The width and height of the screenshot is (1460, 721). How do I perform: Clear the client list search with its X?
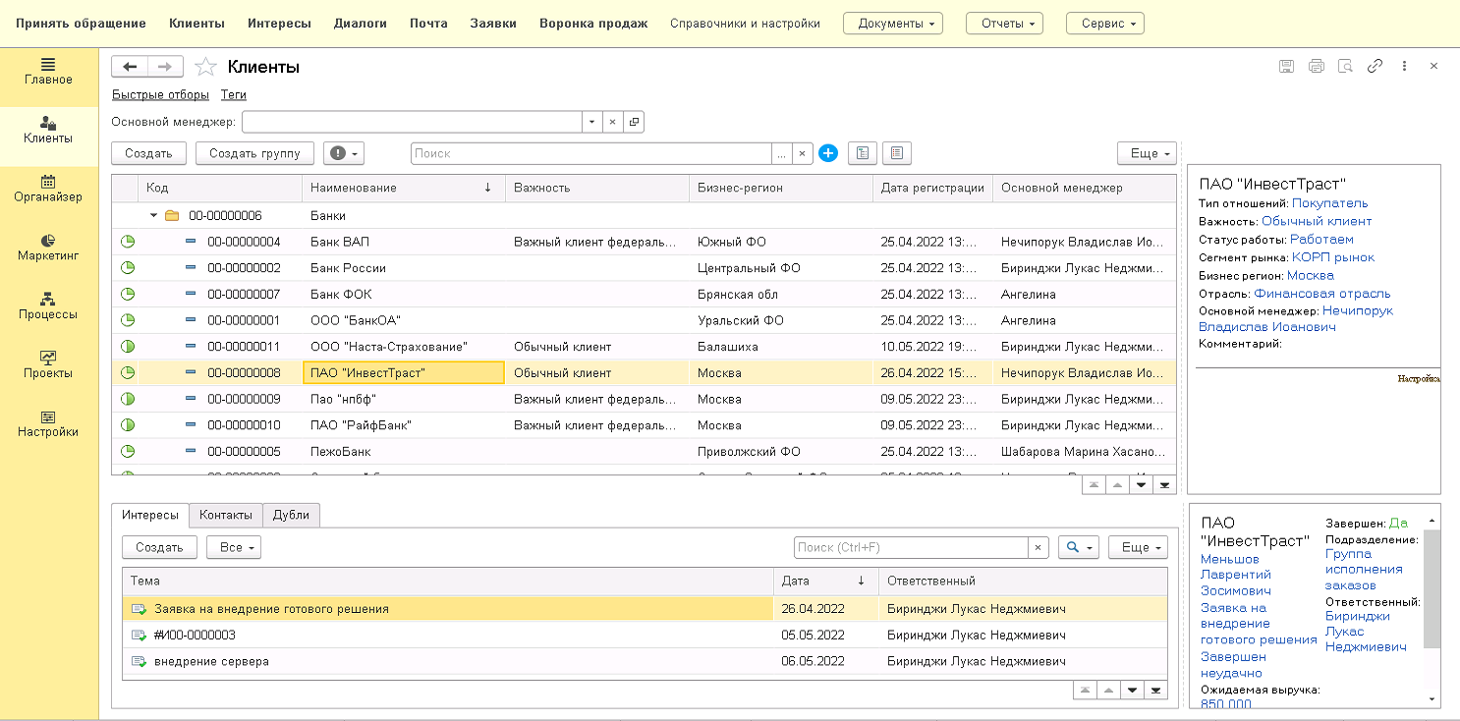coord(803,153)
